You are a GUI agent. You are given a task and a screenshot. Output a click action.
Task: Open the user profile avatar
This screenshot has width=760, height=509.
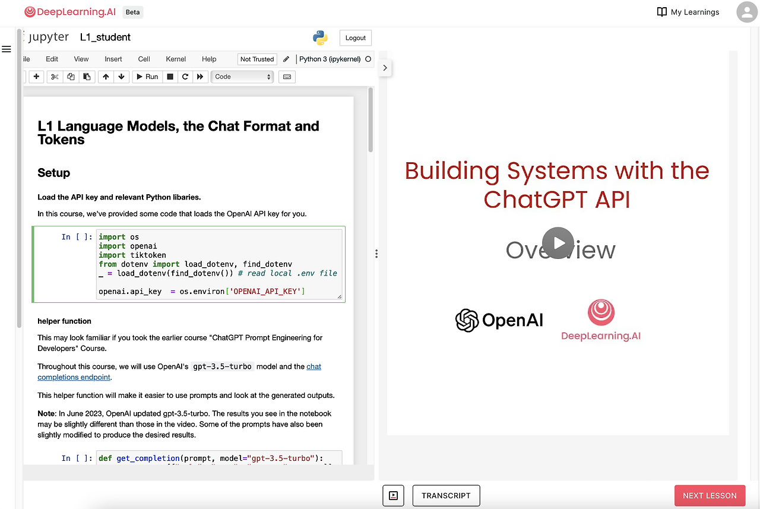point(747,12)
